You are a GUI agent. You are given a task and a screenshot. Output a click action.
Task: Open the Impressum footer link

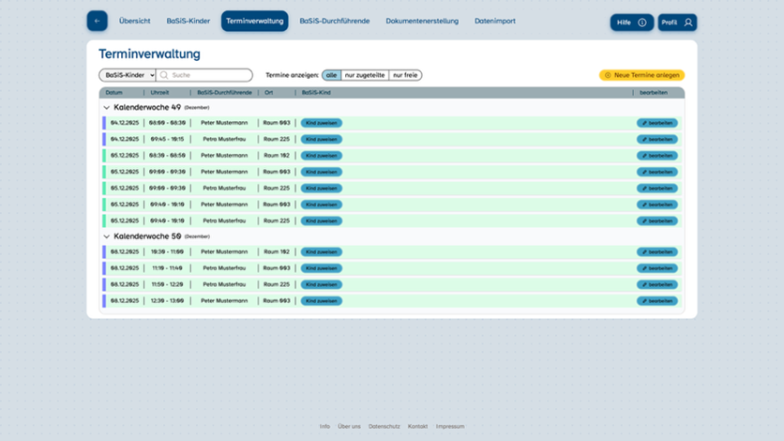click(449, 426)
